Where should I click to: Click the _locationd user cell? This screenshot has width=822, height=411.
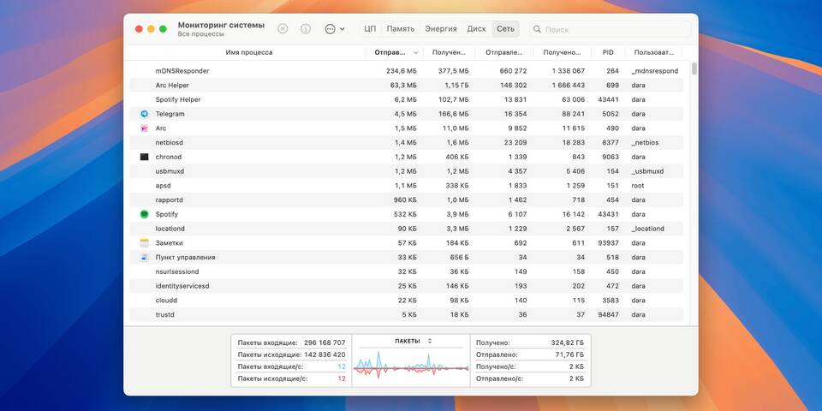[647, 229]
